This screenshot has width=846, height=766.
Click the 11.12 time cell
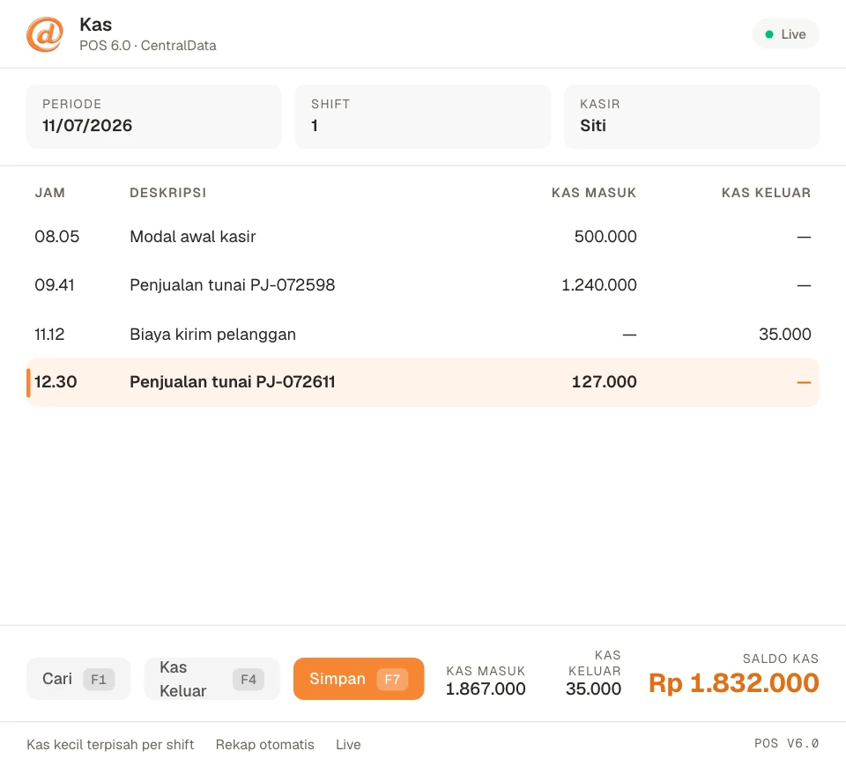coord(49,335)
